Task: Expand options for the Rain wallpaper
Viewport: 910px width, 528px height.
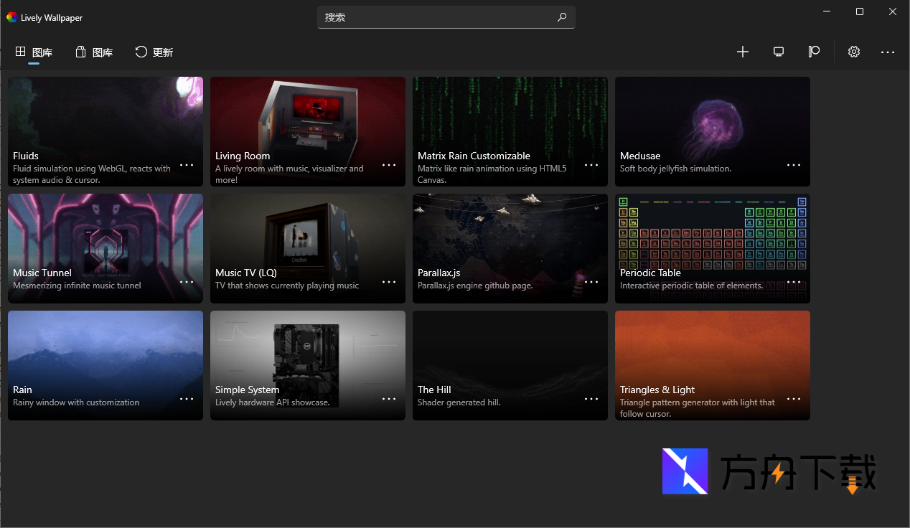Action: click(x=187, y=399)
